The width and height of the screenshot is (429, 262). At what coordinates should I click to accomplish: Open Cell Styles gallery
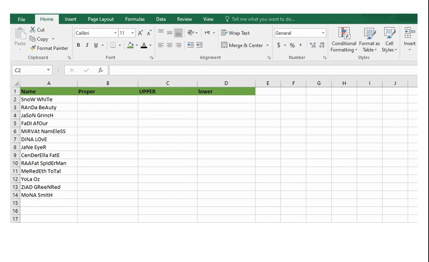pyautogui.click(x=389, y=40)
